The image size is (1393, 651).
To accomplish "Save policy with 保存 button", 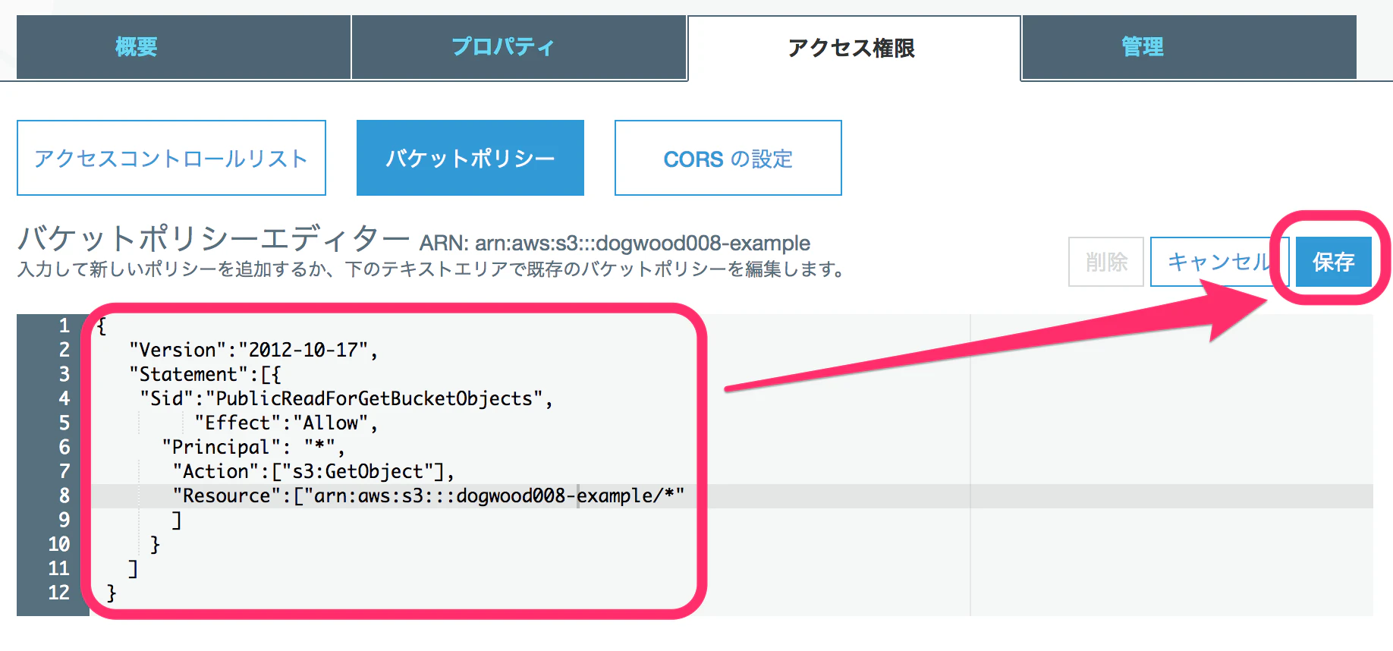I will pos(1334,262).
